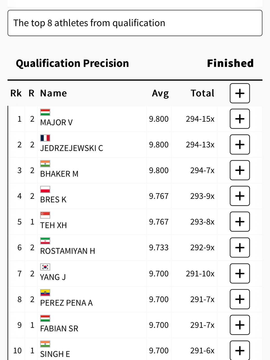Click Singapore flag above TEH XH
Viewport: 270px width, 360px height.
pos(45,215)
